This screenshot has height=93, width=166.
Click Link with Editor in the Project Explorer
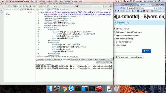[31, 12]
